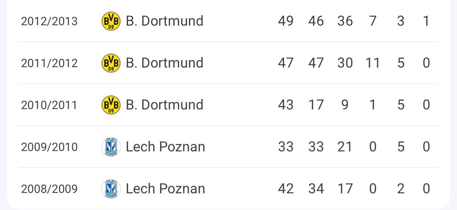Click the Dortmund crest in the 2010/2011 row
The width and height of the screenshot is (457, 210).
pos(111,105)
